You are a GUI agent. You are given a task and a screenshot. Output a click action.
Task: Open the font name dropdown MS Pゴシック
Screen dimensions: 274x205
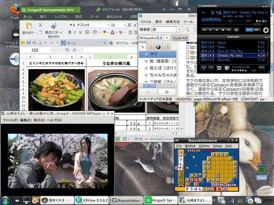(x=108, y=25)
